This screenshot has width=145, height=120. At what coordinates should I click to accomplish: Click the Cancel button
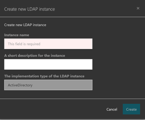(112, 109)
